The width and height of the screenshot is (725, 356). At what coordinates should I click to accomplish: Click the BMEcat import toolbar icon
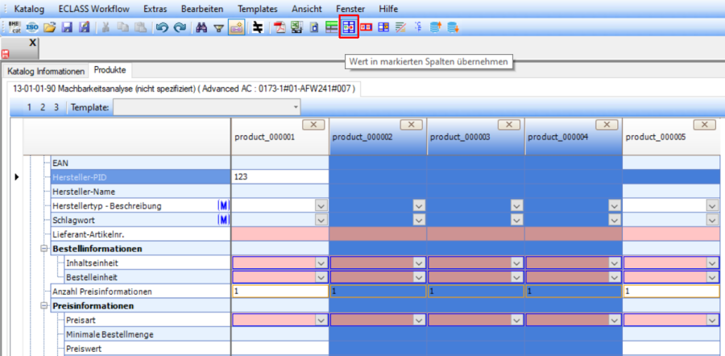(14, 27)
